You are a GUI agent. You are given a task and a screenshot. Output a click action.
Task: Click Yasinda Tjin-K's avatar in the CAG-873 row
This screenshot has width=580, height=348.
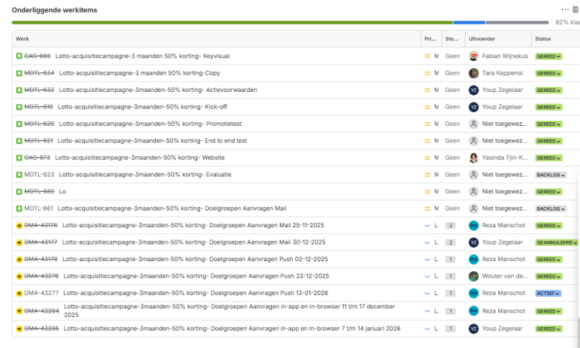[473, 158]
